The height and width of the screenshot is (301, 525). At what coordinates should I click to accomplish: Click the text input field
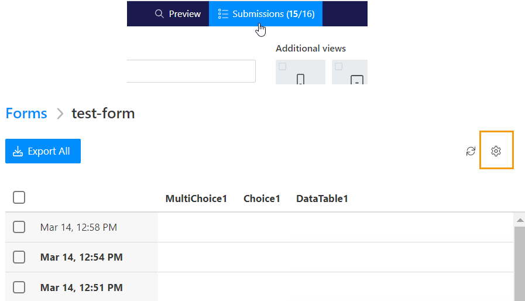coord(191,71)
